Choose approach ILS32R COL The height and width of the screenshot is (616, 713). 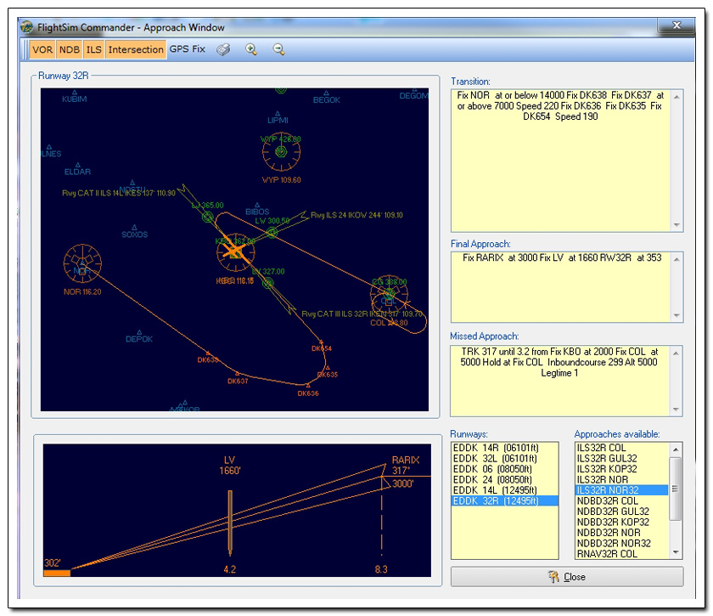pyautogui.click(x=621, y=448)
